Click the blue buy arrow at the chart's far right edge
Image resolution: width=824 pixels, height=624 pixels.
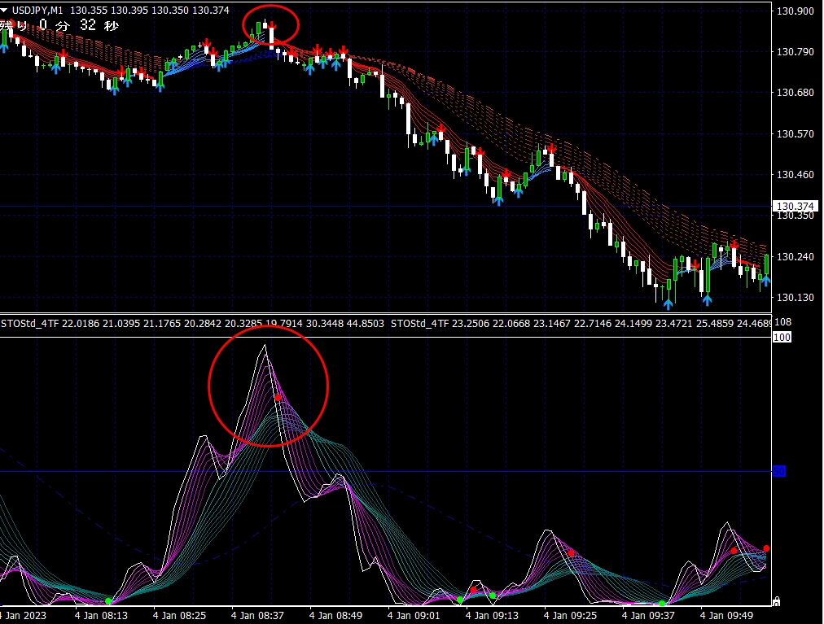766,281
